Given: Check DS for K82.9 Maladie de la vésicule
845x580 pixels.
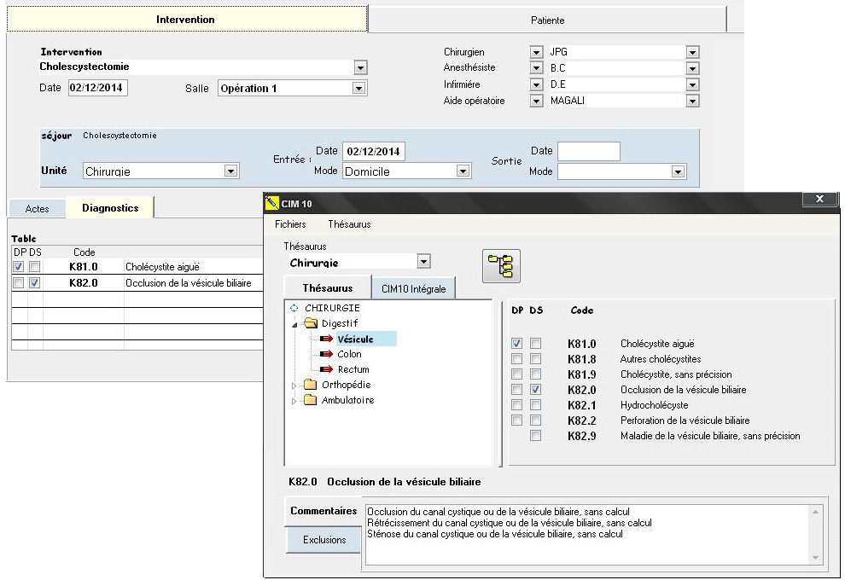Looking at the screenshot, I should coord(535,435).
